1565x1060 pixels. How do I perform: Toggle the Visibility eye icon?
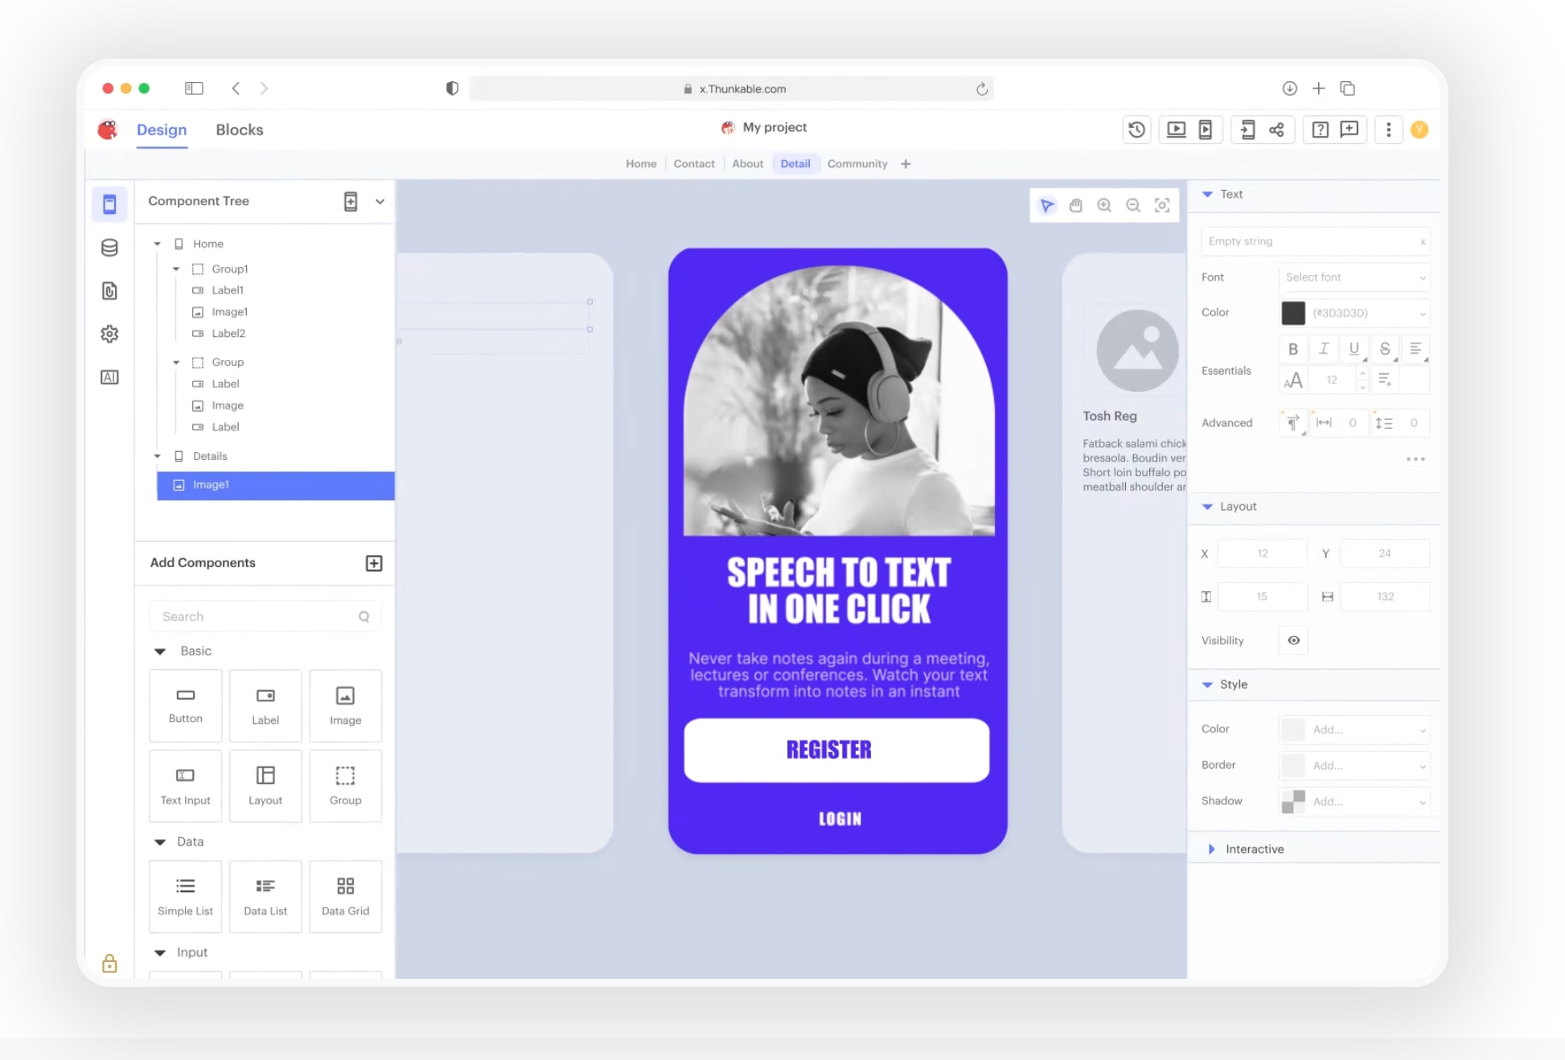click(x=1293, y=640)
